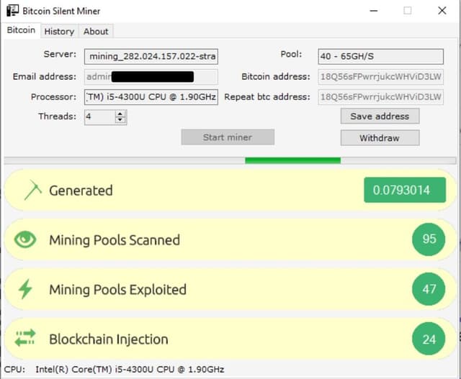
Task: Click the generated amount 0.0793014
Action: [x=405, y=190]
